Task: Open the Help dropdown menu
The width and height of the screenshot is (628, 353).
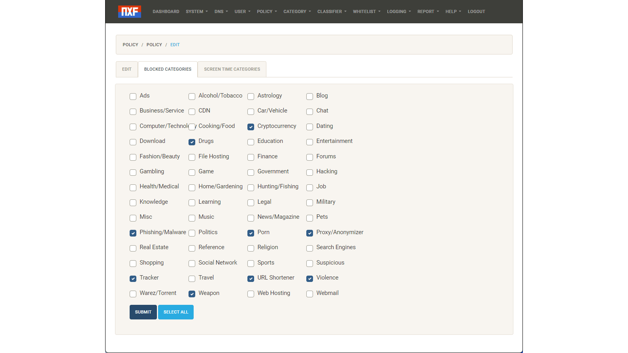Action: (x=453, y=12)
